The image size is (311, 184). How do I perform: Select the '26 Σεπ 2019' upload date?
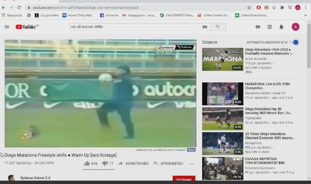tap(44, 163)
